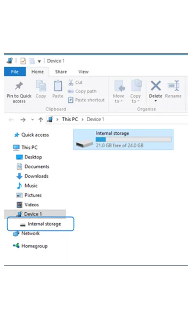Image resolution: width=192 pixels, height=320 pixels.
Task: Click the Copy ribbon button
Action: 41,89
